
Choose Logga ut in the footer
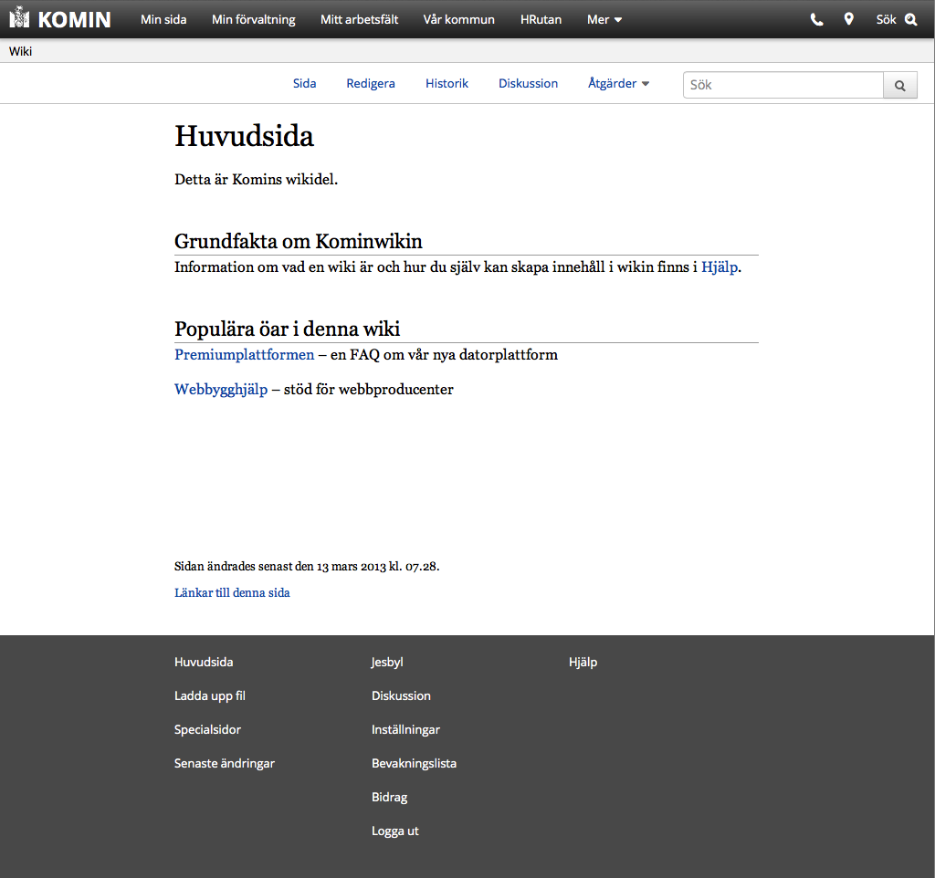pyautogui.click(x=395, y=831)
